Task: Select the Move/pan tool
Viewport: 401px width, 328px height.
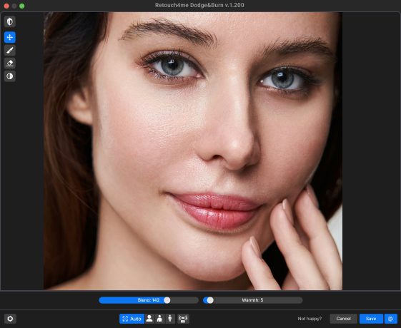Action: click(10, 38)
